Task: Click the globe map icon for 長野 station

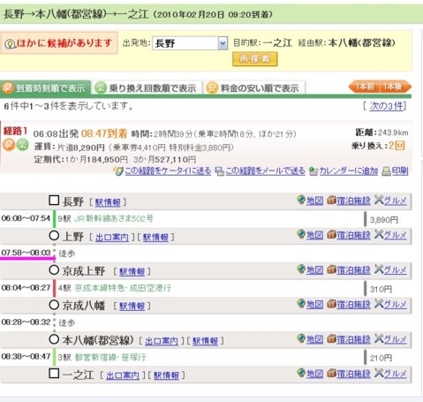Action: 301,200
